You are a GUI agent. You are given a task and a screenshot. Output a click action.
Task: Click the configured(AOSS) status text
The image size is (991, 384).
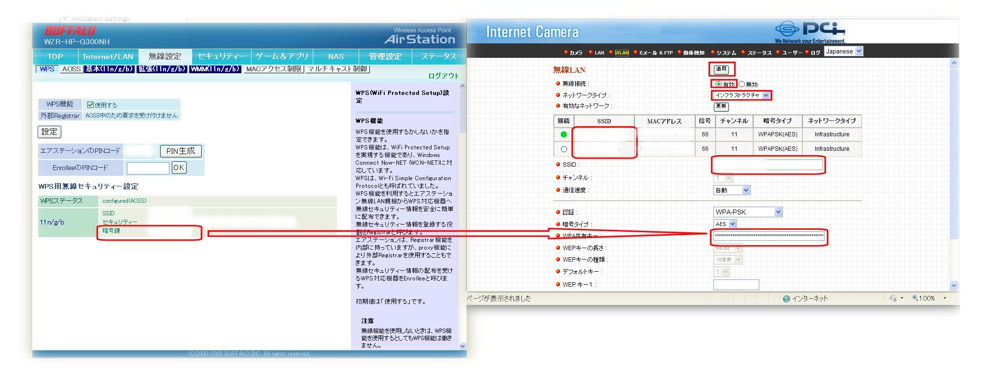click(124, 200)
